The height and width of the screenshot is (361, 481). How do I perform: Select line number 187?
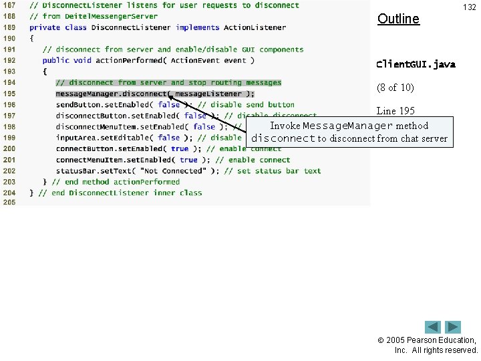[x=9, y=5]
